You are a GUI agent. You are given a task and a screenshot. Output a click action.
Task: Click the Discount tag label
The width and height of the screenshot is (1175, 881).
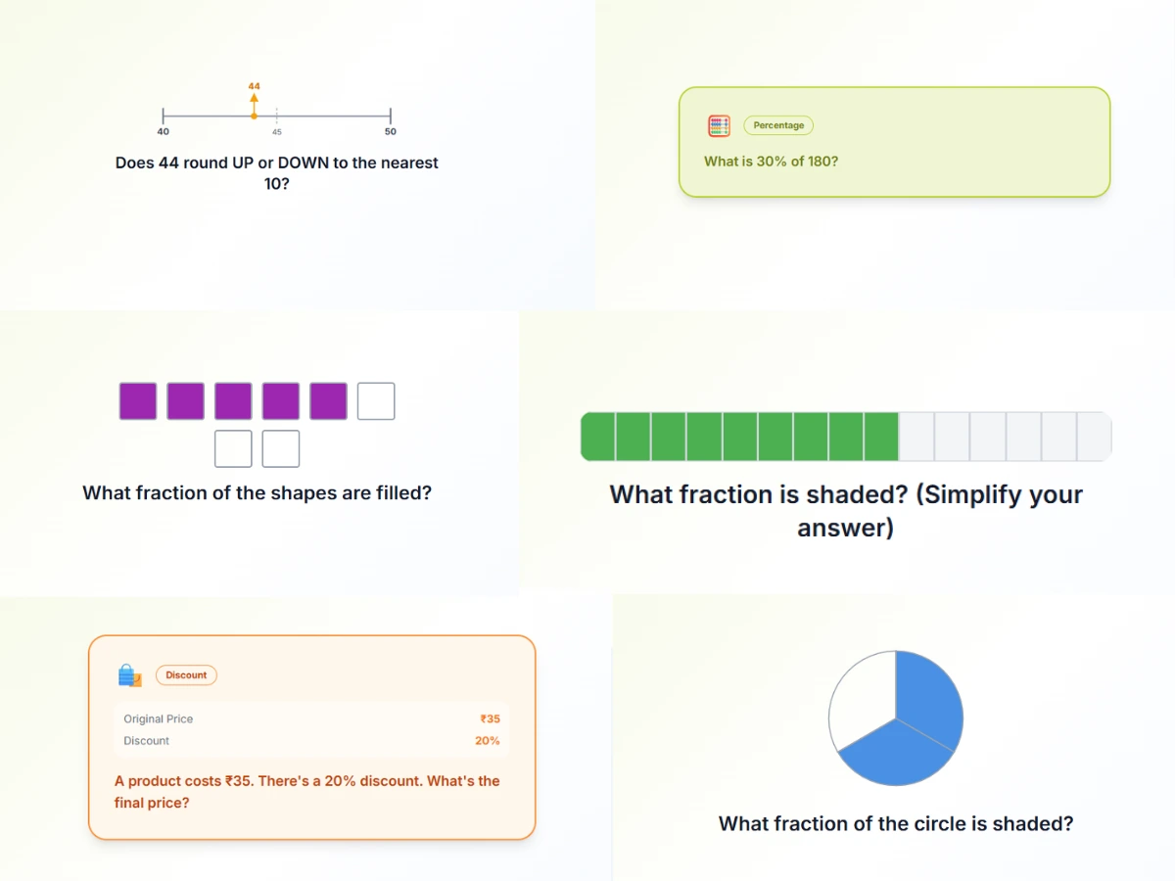click(x=186, y=674)
